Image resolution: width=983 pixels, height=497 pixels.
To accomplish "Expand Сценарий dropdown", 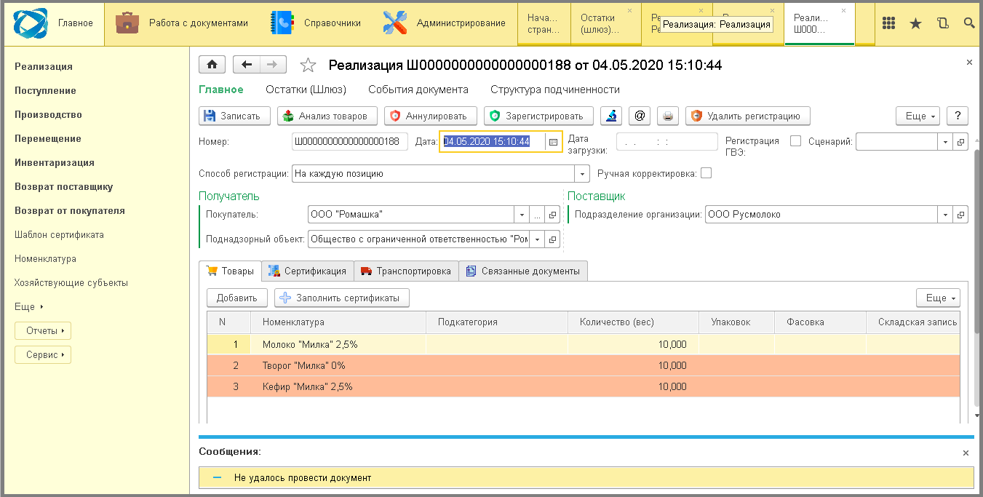I will (x=945, y=142).
